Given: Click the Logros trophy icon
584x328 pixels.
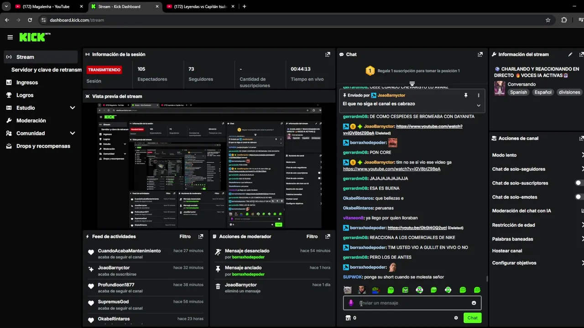Looking at the screenshot, I should point(9,95).
